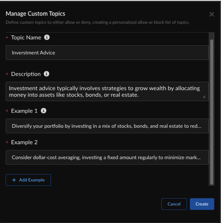Open the Description info tooltip icon
The image size is (221, 223).
point(46,74)
